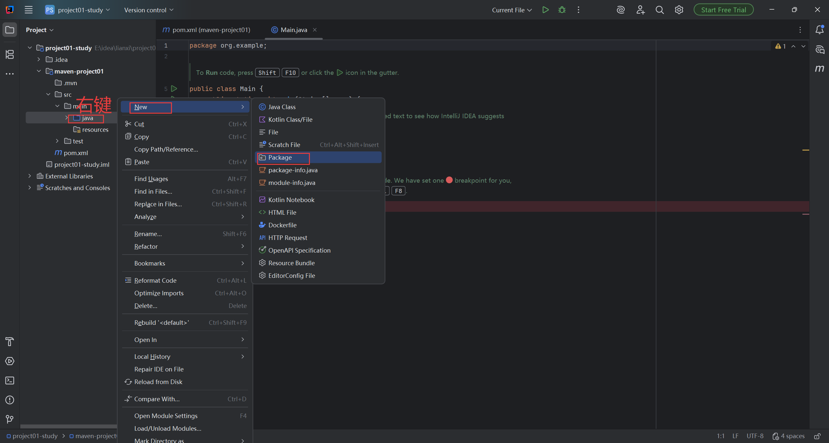Click the Search Everywhere magnifier
Viewport: 829px width, 443px height.
click(x=660, y=10)
